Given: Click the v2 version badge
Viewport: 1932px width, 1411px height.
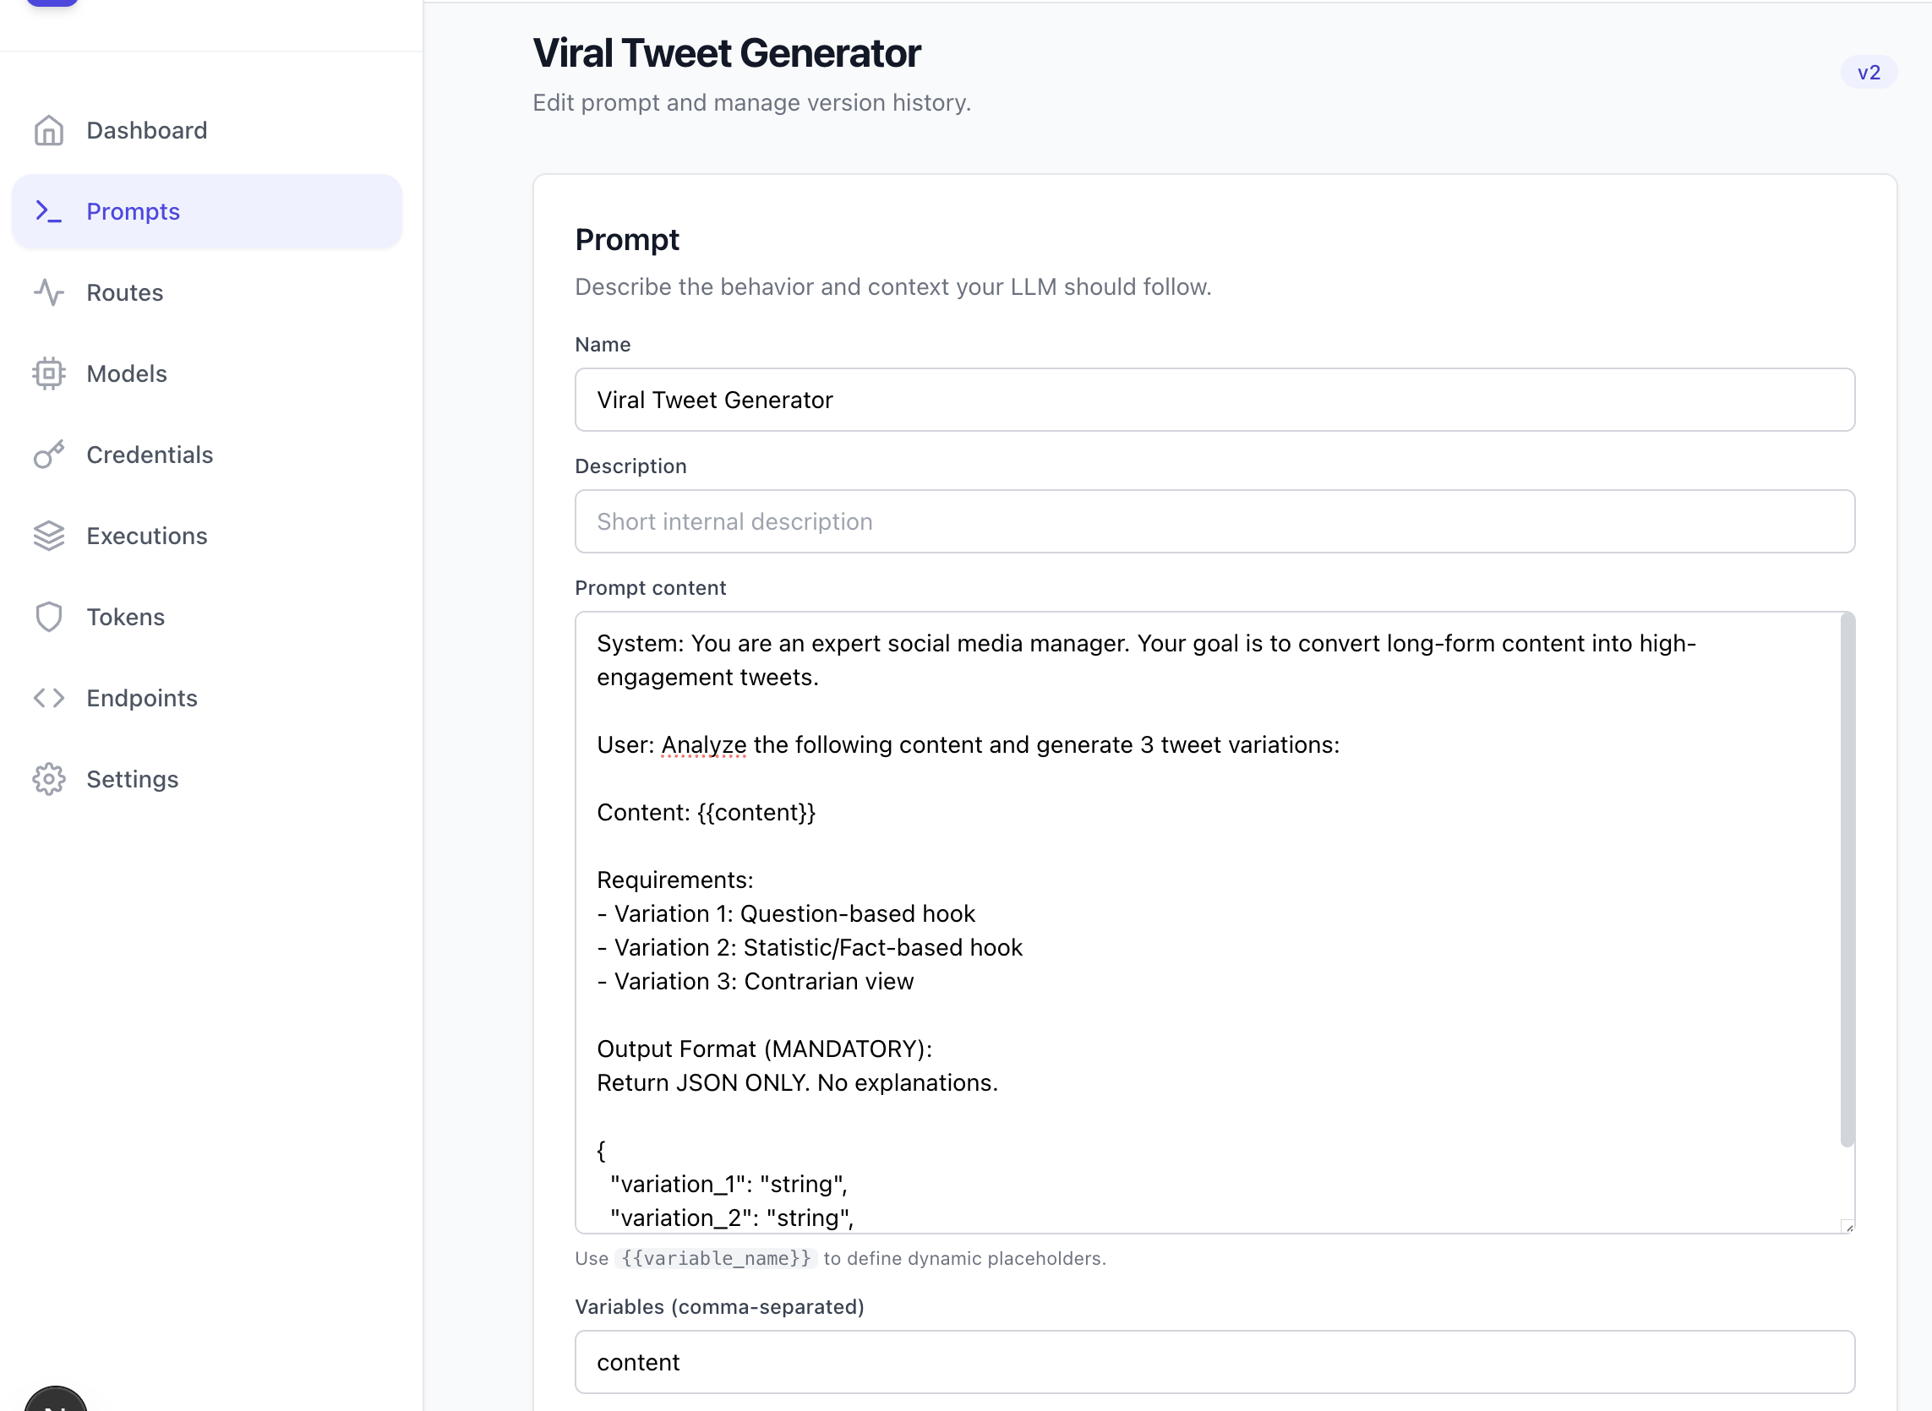Looking at the screenshot, I should coord(1868,73).
